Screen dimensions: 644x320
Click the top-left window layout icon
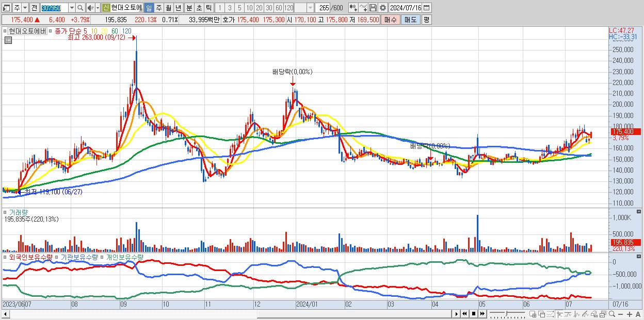(x=6, y=8)
